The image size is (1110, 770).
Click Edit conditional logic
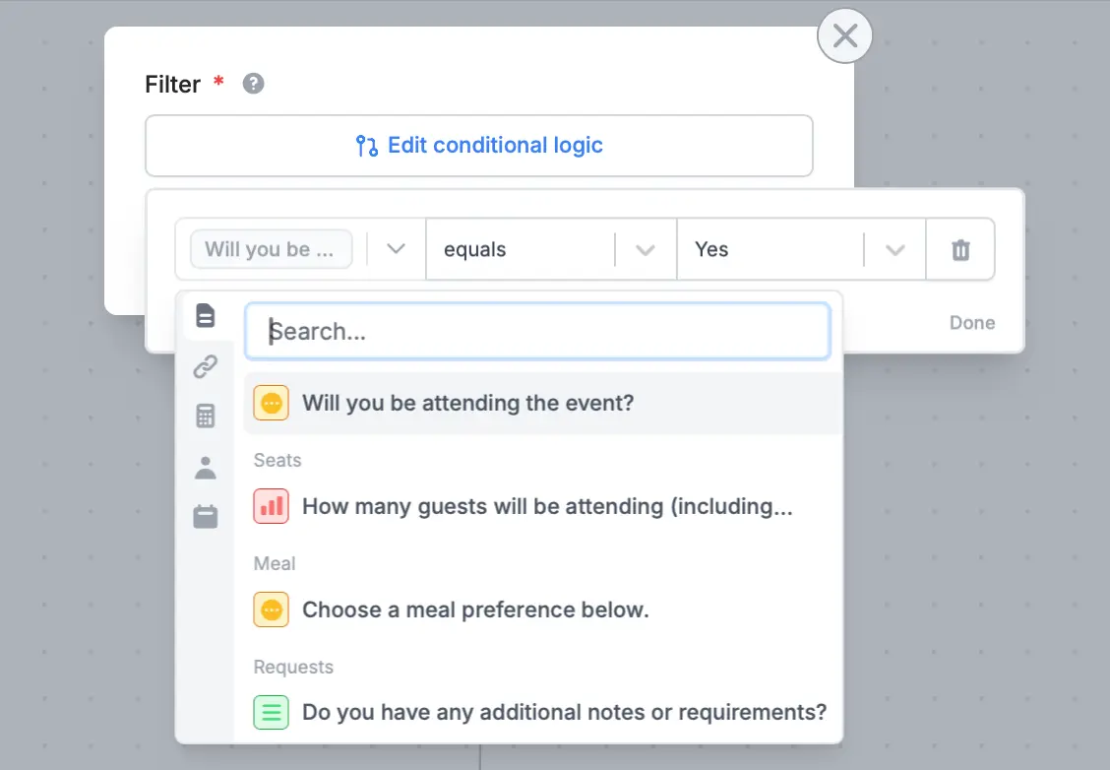click(479, 145)
